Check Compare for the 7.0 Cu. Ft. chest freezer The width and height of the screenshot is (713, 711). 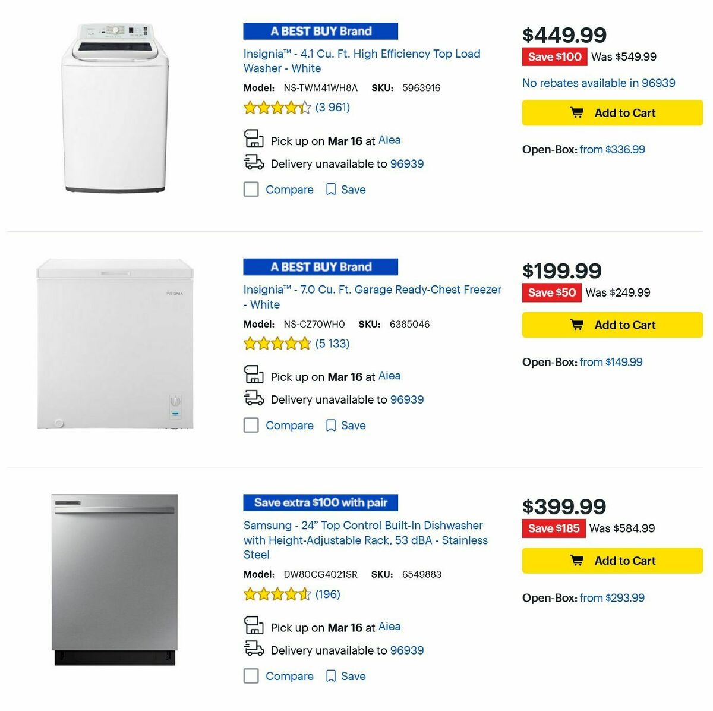pyautogui.click(x=251, y=425)
